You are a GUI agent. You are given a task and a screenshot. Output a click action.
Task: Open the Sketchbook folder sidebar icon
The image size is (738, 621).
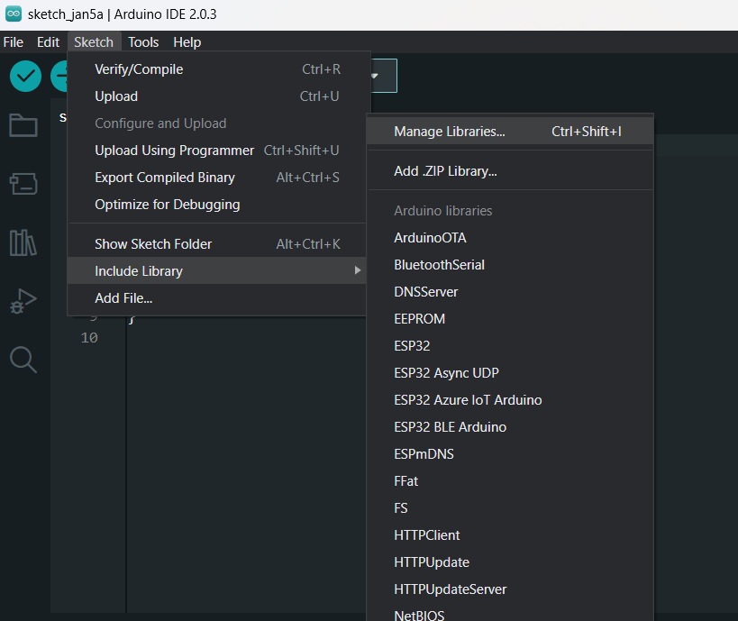tap(23, 125)
